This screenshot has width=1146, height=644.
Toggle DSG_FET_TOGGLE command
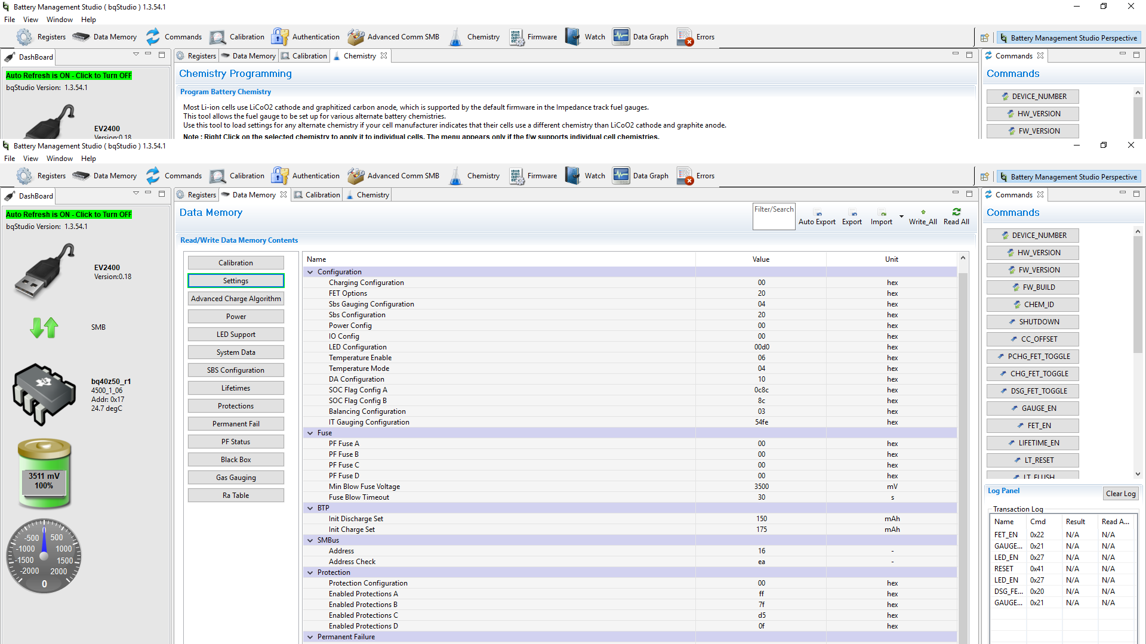(1033, 391)
